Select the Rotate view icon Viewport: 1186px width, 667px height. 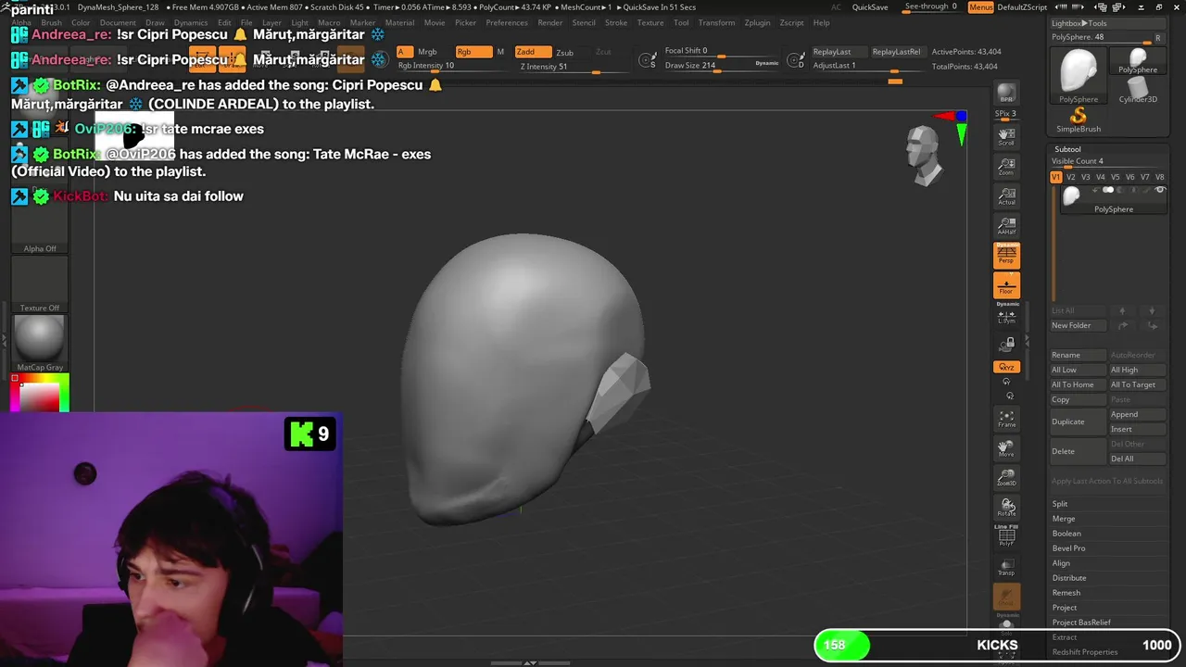click(x=1006, y=508)
